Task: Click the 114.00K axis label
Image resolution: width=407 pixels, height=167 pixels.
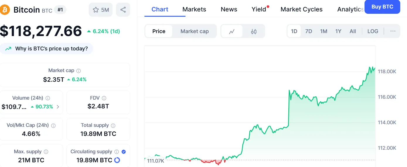Action: click(387, 122)
